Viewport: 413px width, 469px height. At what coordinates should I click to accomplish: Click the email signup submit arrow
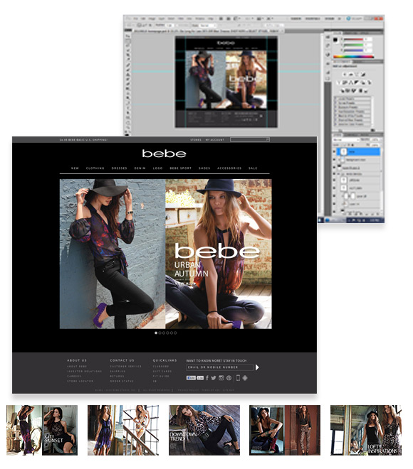[x=257, y=367]
